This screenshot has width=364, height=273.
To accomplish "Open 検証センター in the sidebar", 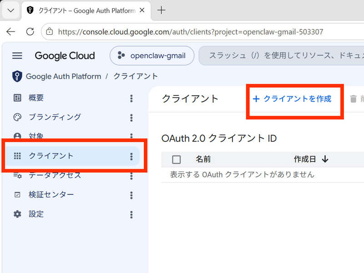I will click(x=51, y=195).
